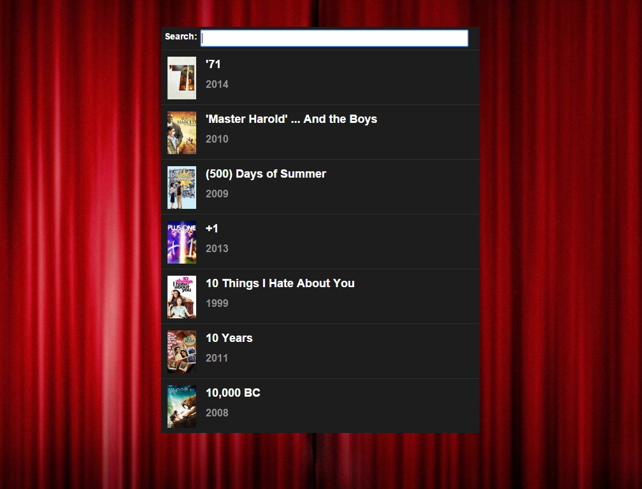
Task: Open the 10,000 BC poster thumbnail
Action: click(x=182, y=406)
